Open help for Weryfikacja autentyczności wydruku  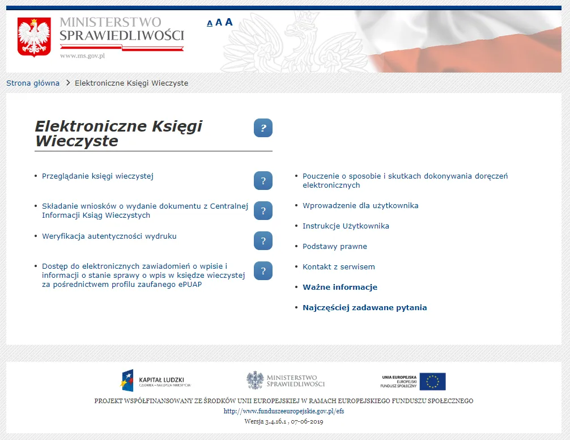[262, 241]
